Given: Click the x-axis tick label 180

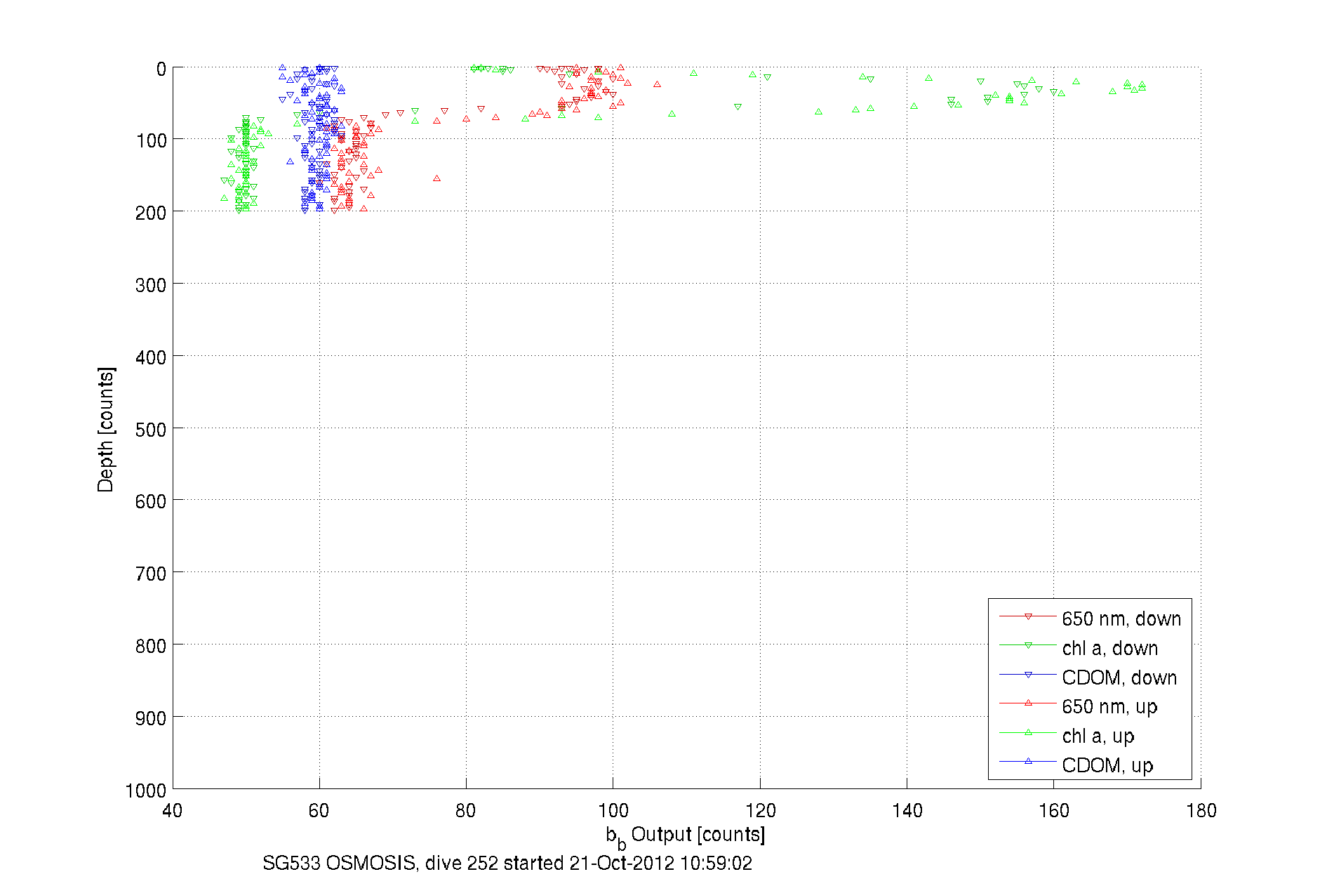Looking at the screenshot, I should (x=1201, y=811).
